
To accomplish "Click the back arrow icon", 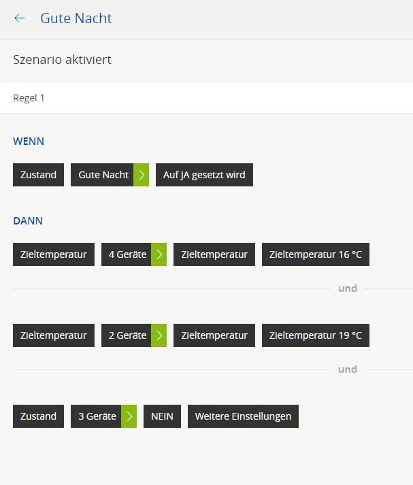I will pos(20,18).
